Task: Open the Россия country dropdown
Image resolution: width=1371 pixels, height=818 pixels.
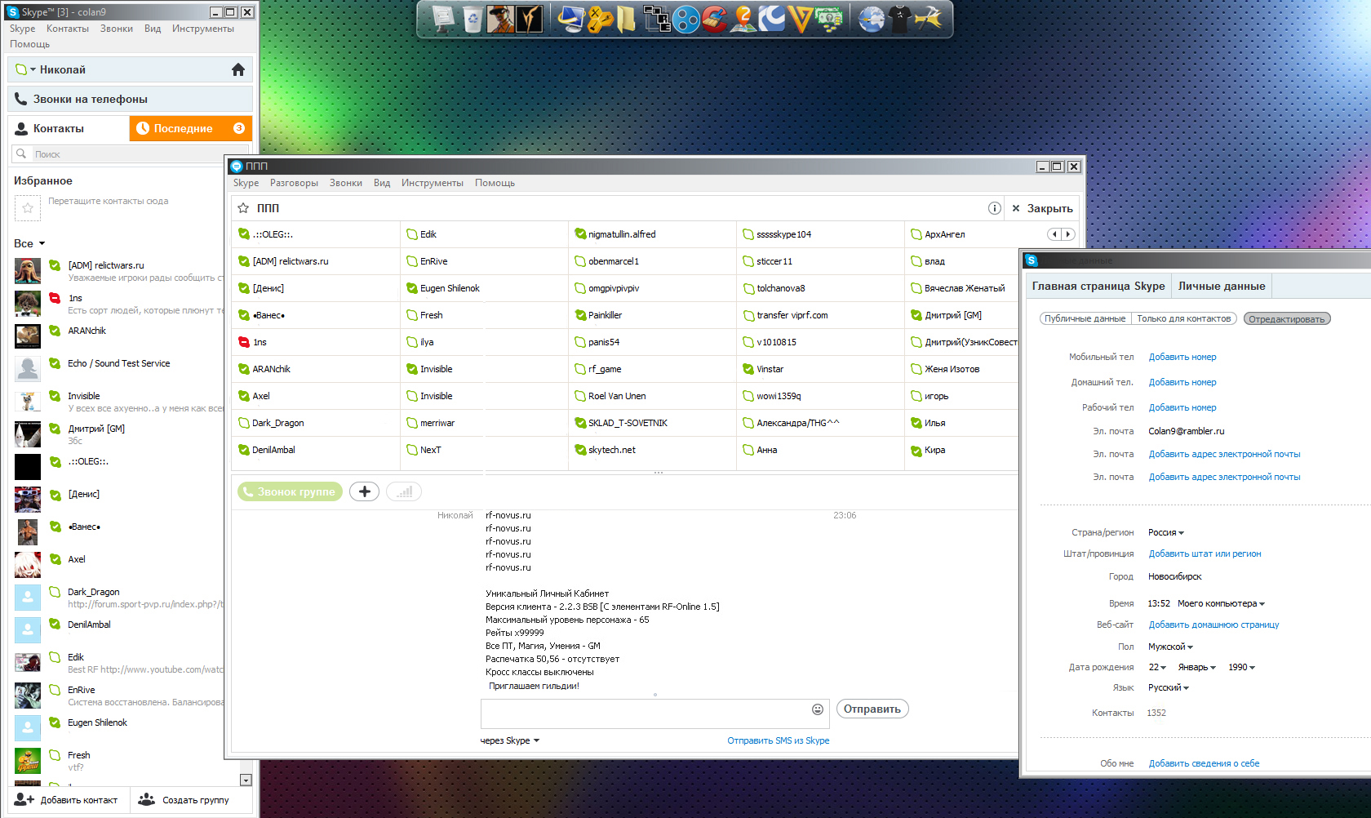Action: 1165,532
